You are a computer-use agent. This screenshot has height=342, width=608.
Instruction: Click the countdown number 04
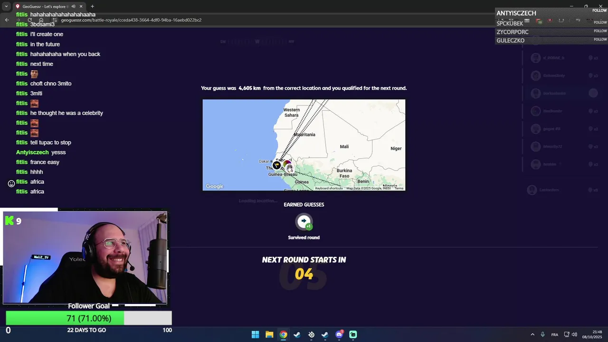[304, 274]
